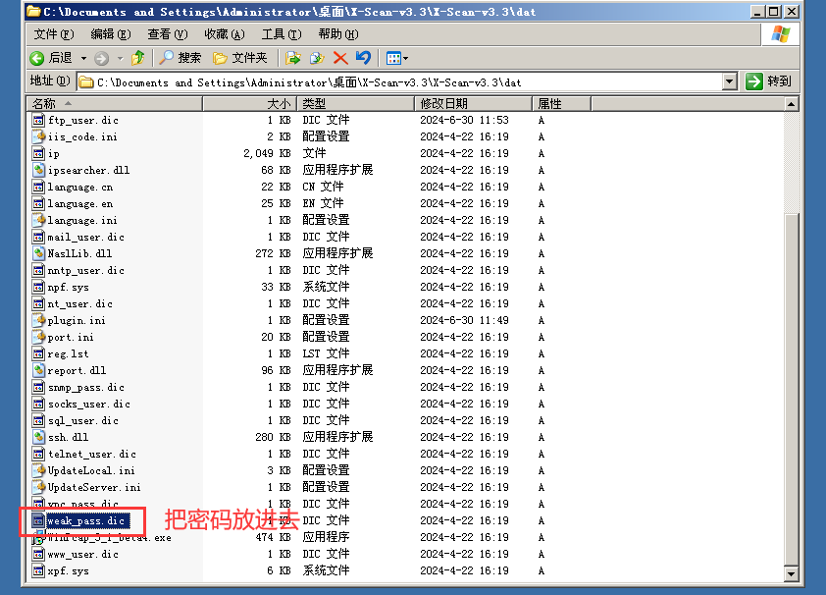Select the port.ini file icon
Screen dimensions: 826x595
point(38,338)
